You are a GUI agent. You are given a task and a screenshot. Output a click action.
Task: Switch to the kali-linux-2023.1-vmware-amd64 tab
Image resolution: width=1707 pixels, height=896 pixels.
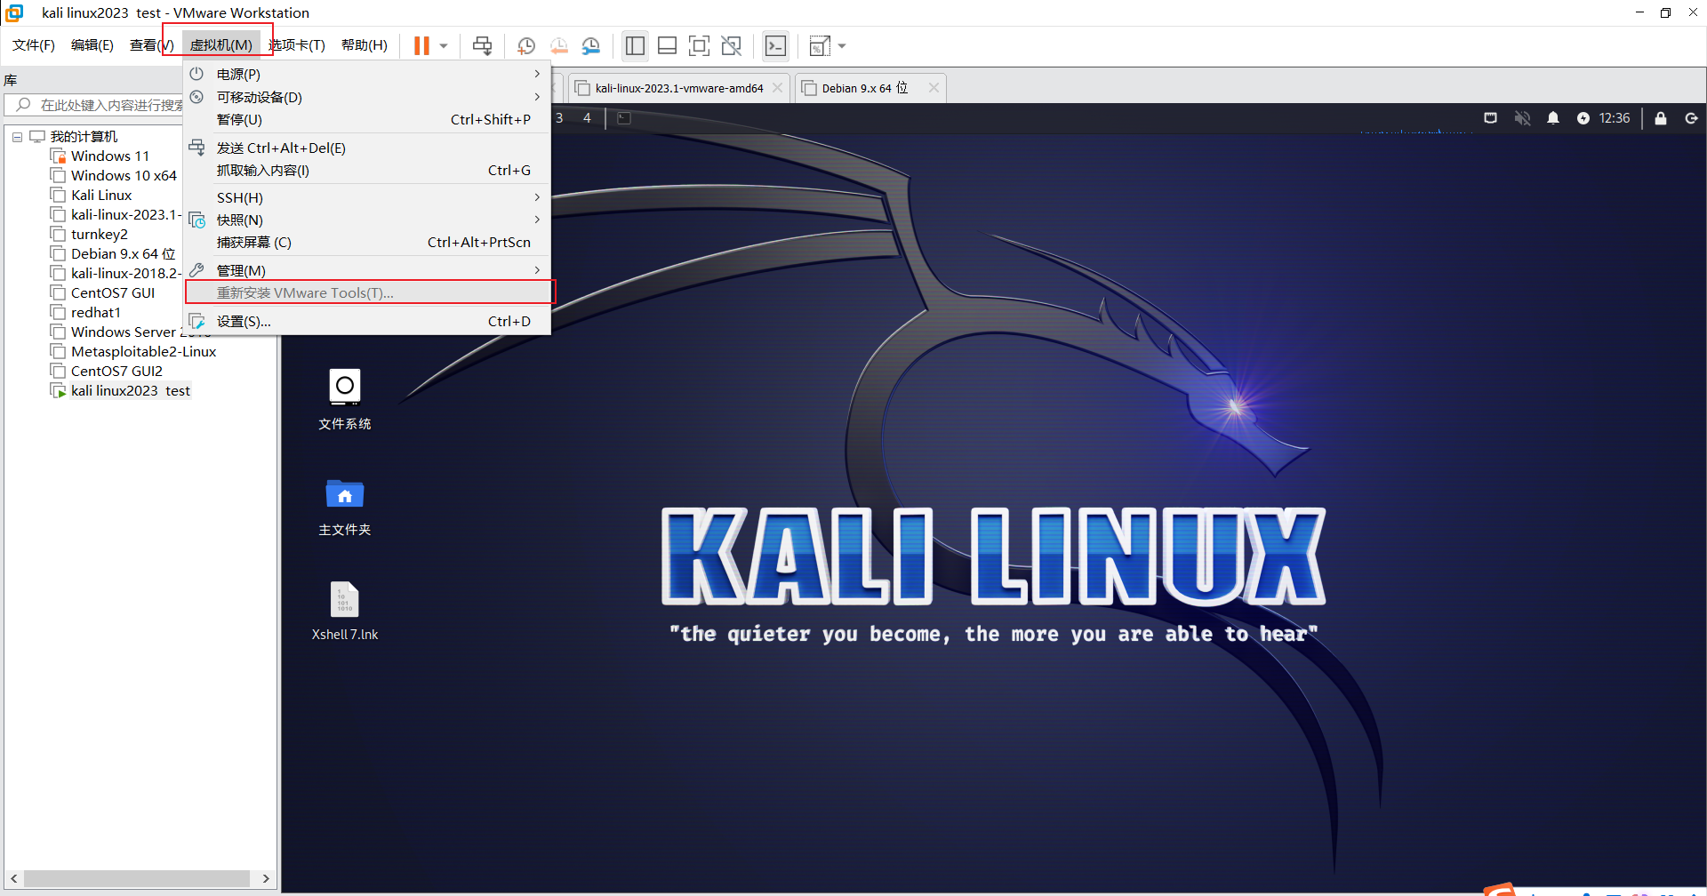click(x=679, y=88)
